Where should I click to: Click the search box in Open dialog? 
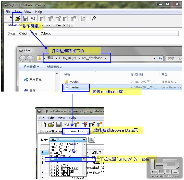click(x=174, y=58)
